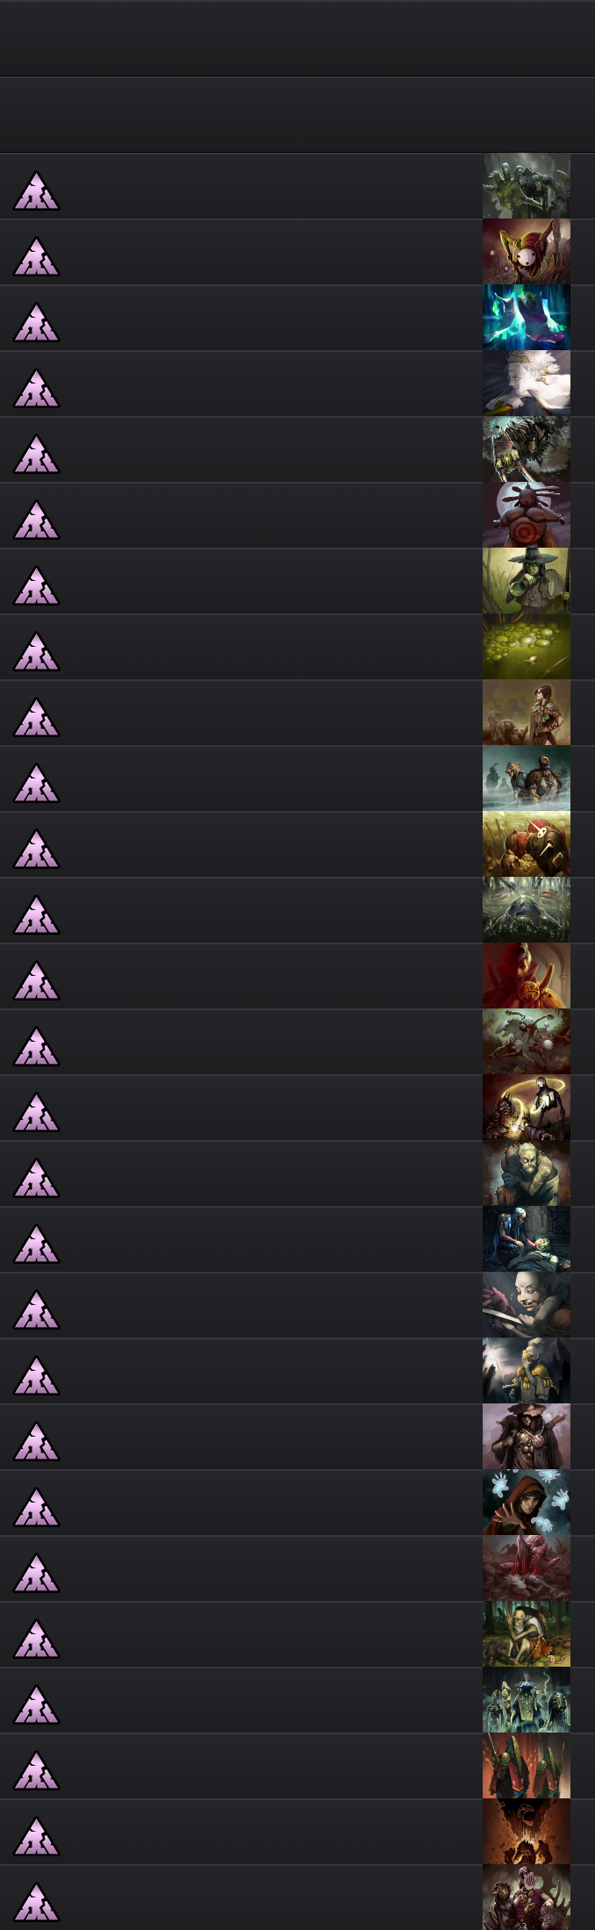Select the thumbnail of the skeletal old man in the forest
Viewport: 595px width, 1930px height.
527,1634
